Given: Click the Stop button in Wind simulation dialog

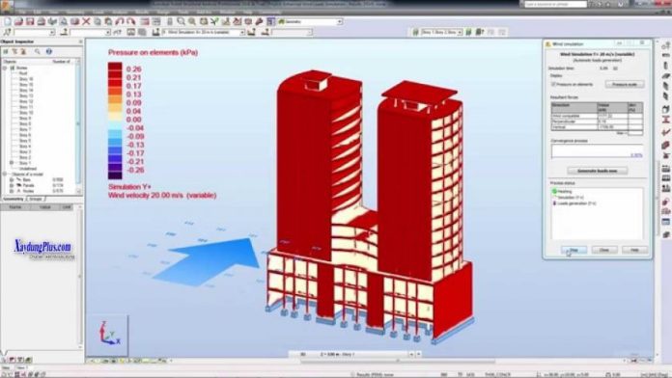Looking at the screenshot, I should tap(574, 250).
